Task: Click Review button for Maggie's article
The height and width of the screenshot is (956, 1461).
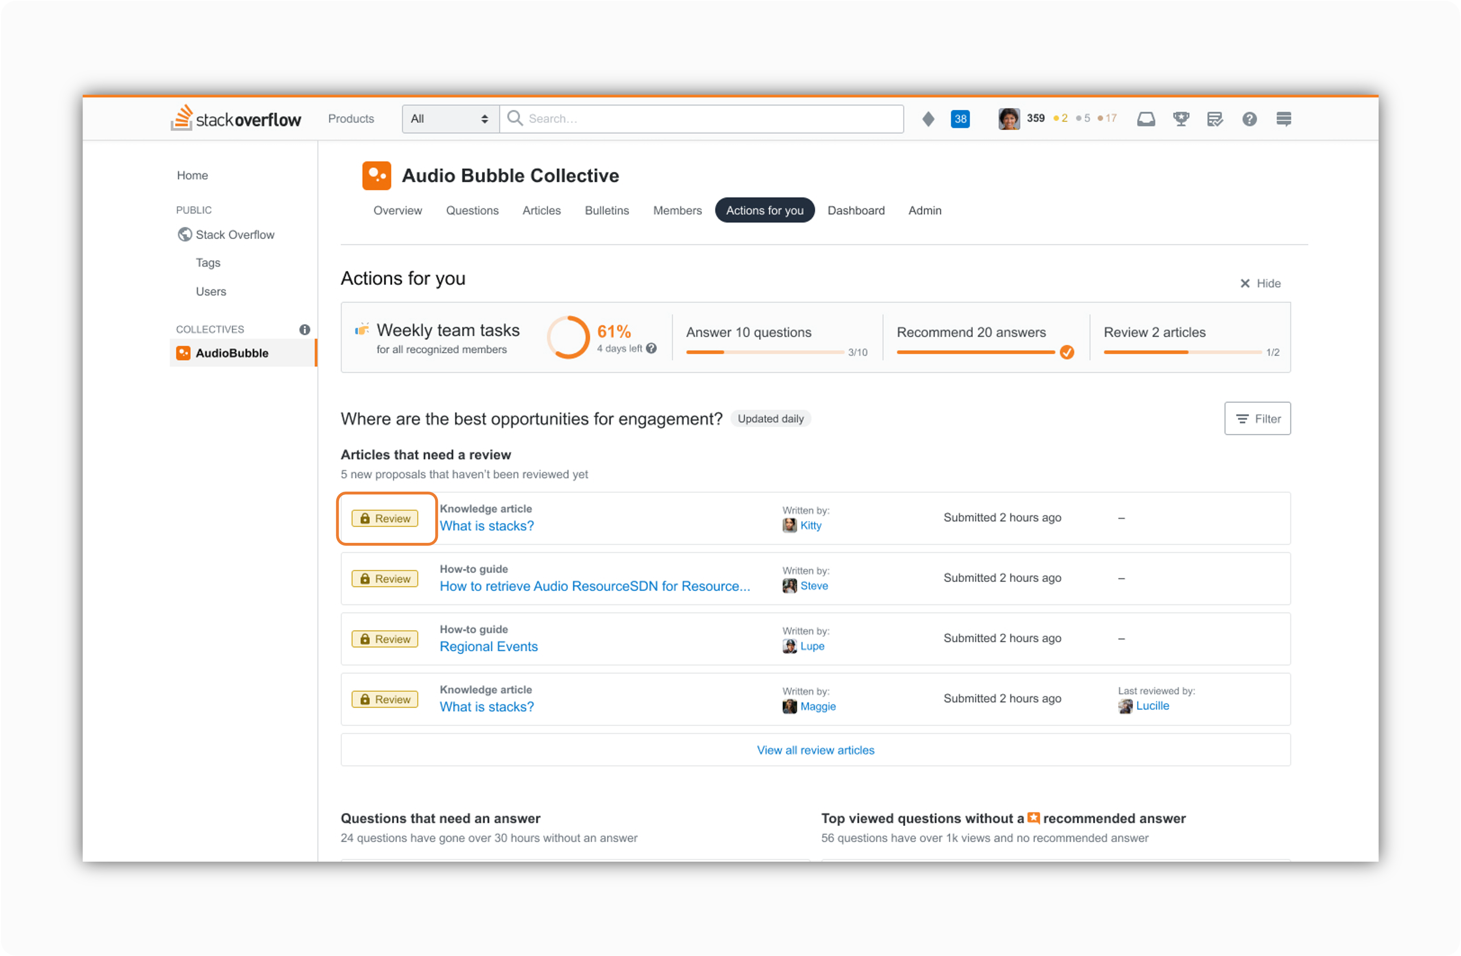Action: click(385, 699)
